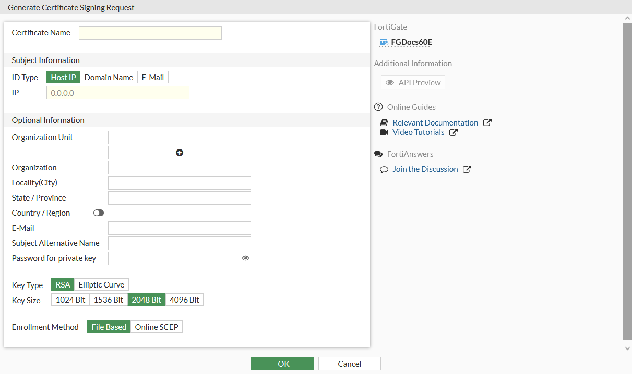Click the Certificate Name input field
Image resolution: width=632 pixels, height=374 pixels.
pyautogui.click(x=150, y=32)
